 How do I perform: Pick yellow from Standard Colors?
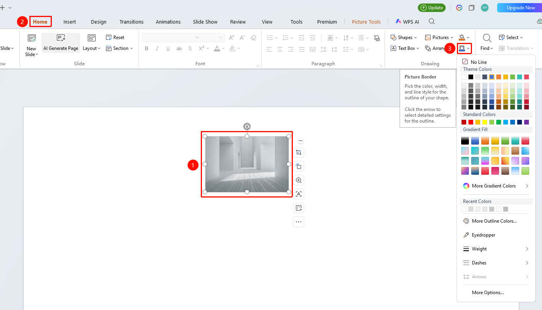point(485,122)
